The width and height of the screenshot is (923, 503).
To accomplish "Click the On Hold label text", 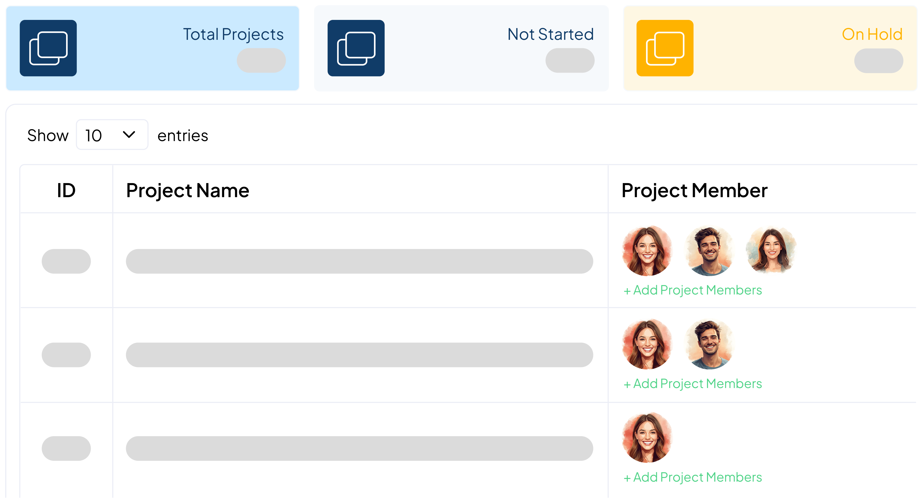I will coord(872,35).
